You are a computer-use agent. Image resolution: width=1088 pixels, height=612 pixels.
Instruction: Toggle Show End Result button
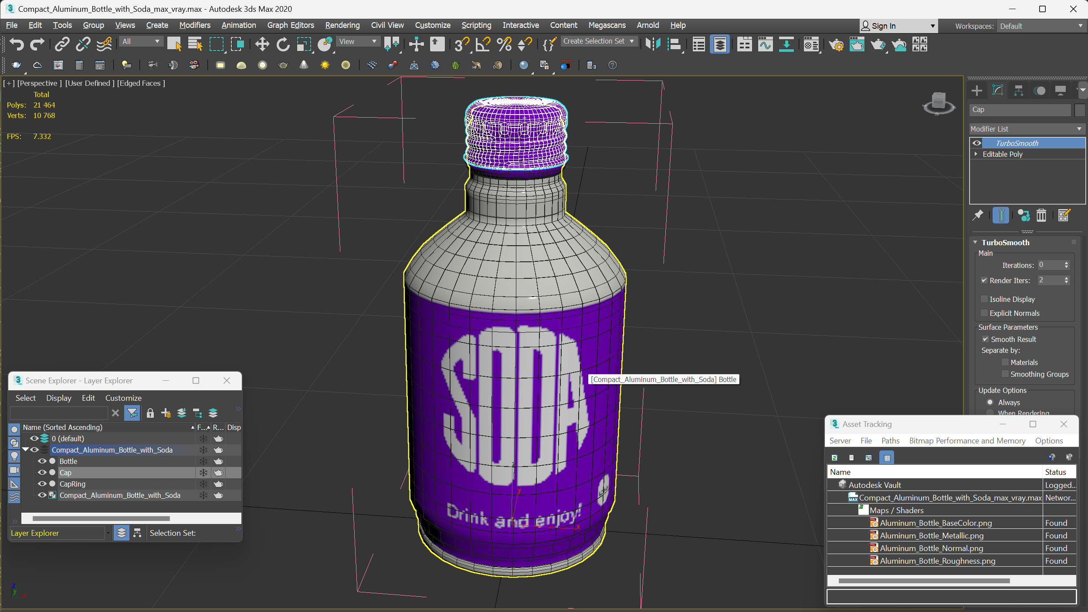[x=1001, y=215]
